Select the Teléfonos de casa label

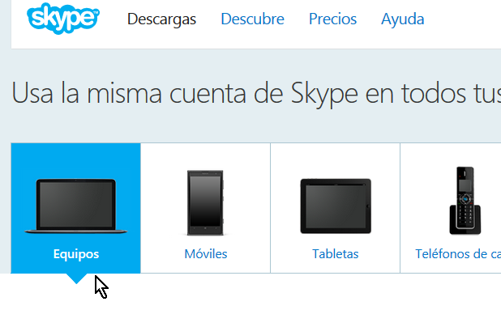[458, 254]
